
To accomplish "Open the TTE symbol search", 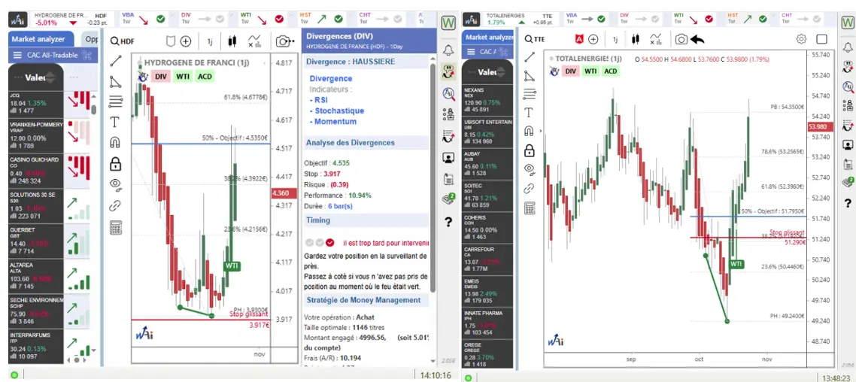I will point(535,39).
